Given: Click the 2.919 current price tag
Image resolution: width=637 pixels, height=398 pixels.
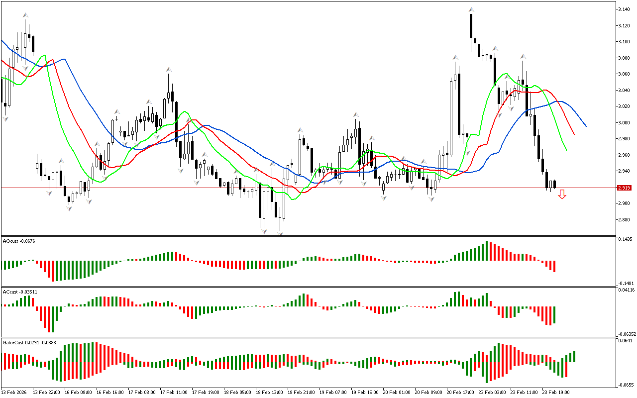Looking at the screenshot, I should click(624, 188).
